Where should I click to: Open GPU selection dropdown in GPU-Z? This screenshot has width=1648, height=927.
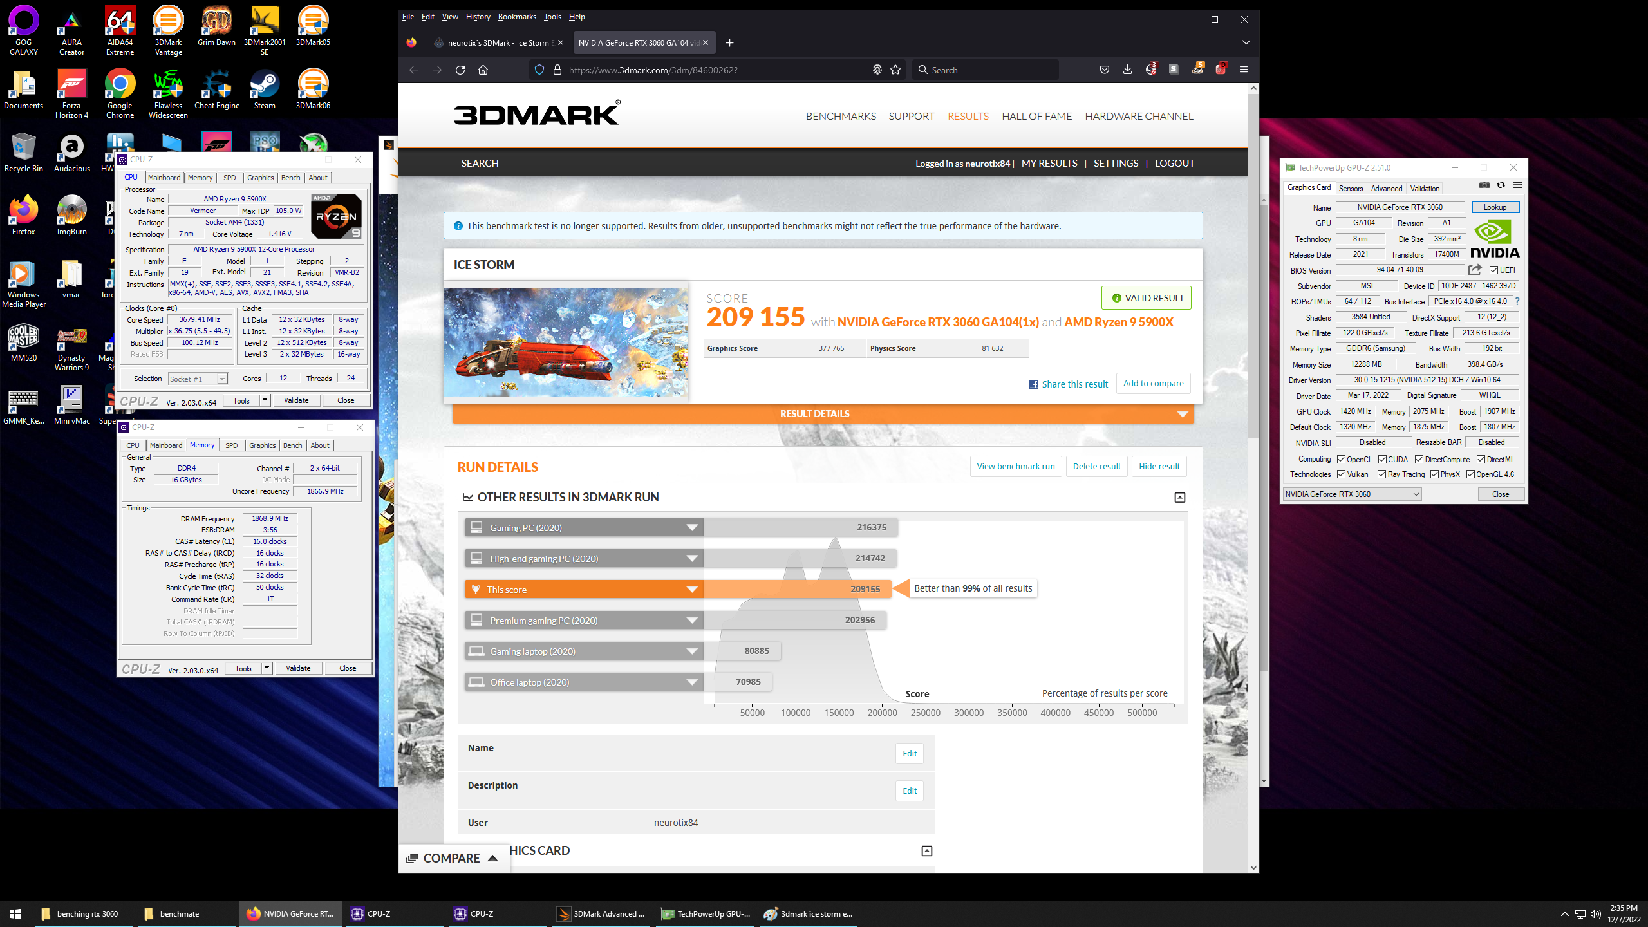[x=1352, y=494]
